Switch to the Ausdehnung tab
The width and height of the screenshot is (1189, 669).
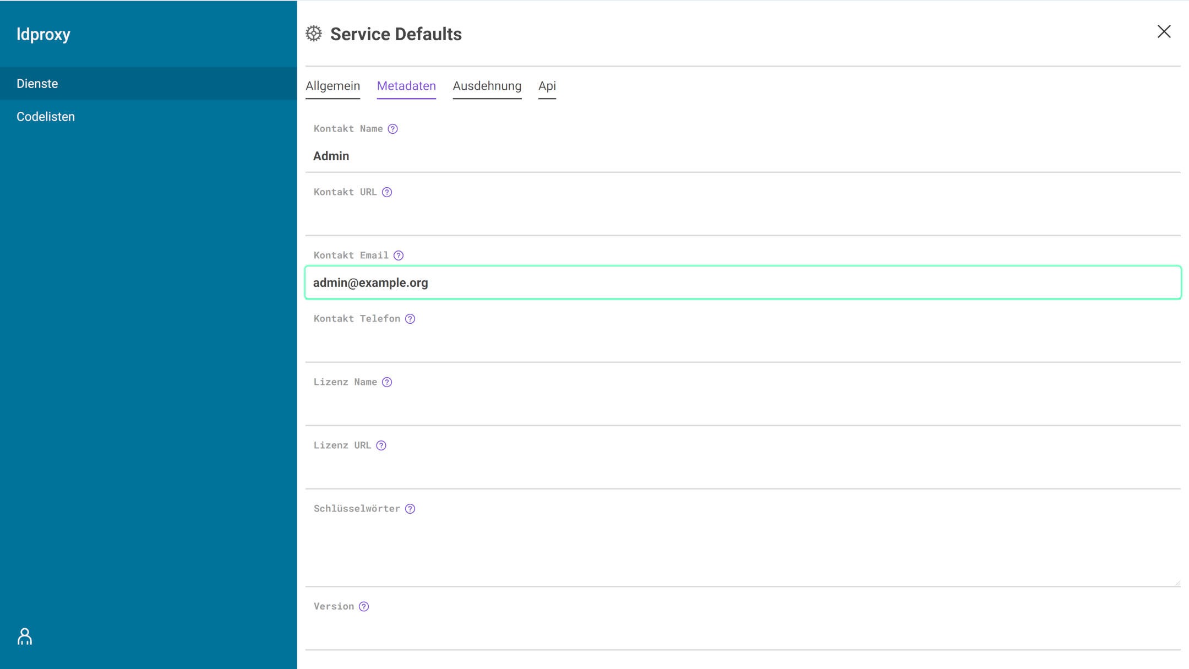(x=488, y=86)
